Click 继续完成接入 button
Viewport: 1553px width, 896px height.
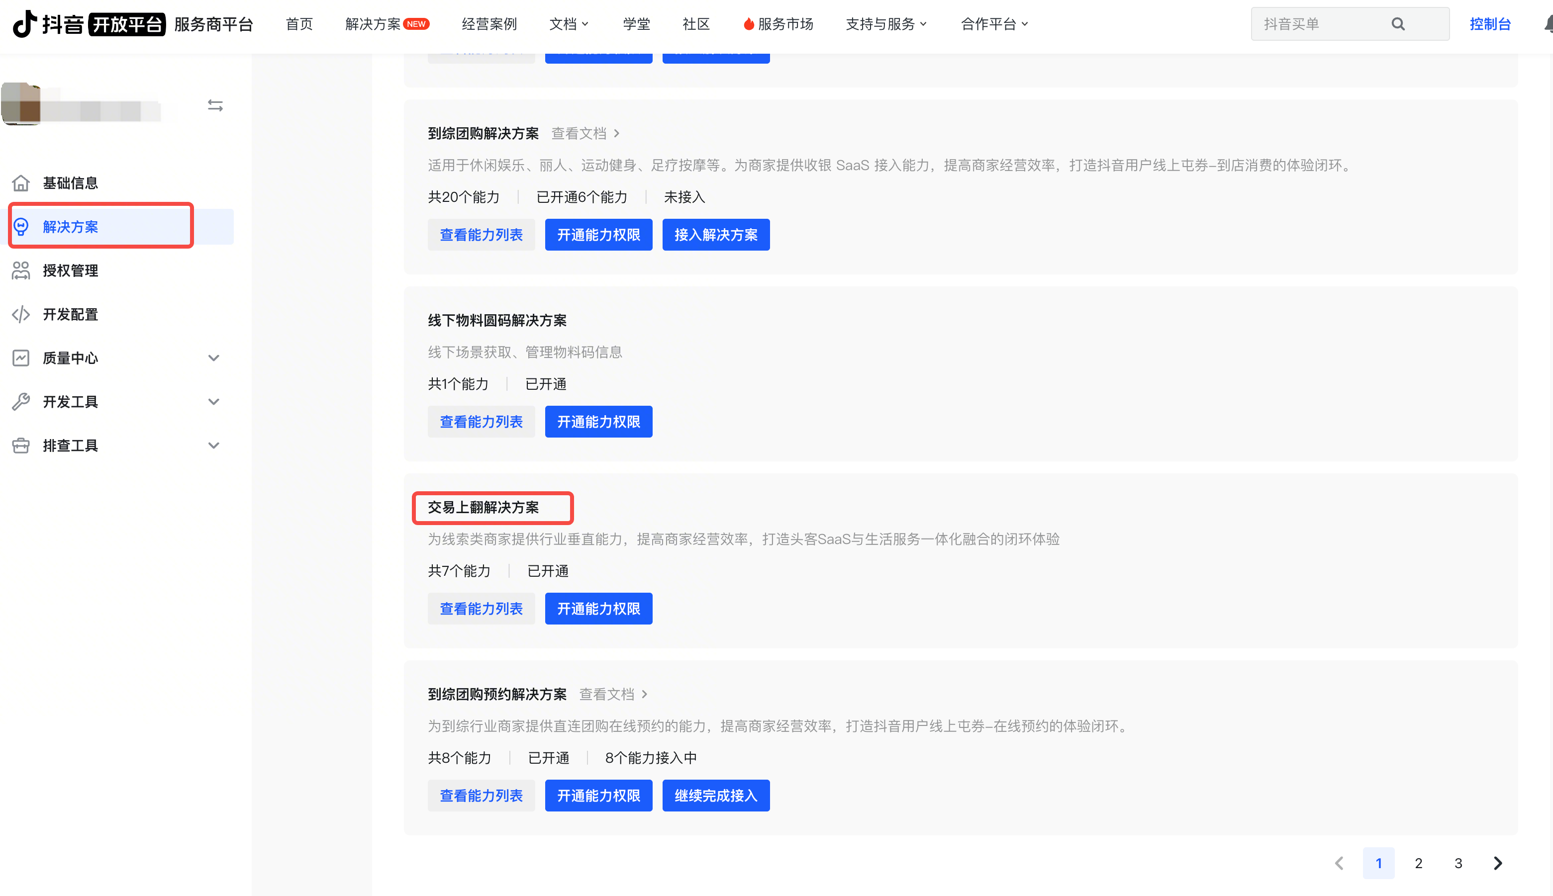715,795
